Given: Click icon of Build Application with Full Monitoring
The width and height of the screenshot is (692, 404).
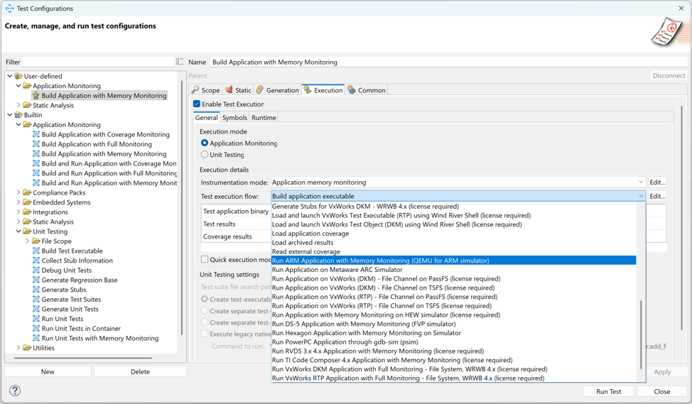Looking at the screenshot, I should (x=36, y=144).
